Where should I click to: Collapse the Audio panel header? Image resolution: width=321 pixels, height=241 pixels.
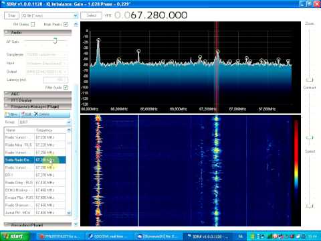(38, 33)
